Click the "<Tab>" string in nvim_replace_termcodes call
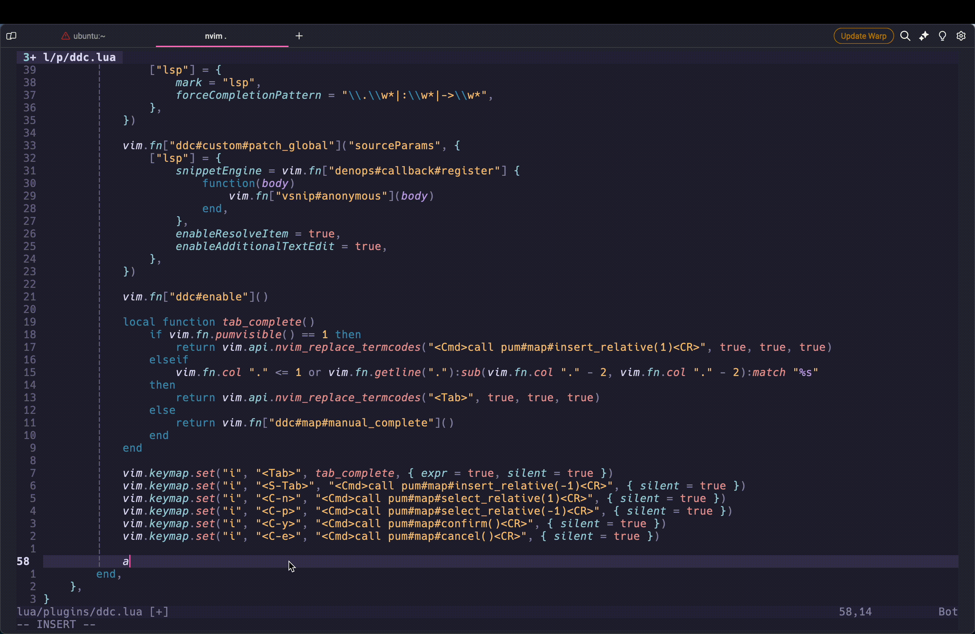Screen dimensions: 975x634 point(451,398)
